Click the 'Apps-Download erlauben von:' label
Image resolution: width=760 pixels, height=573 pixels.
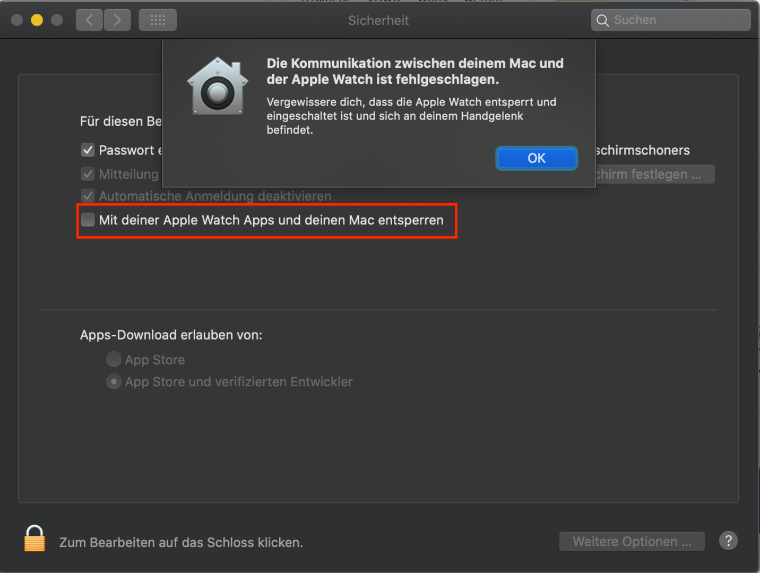171,335
